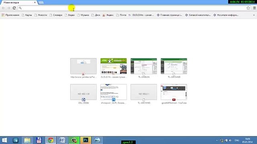
Task: Close the Новая вкладка tab
Action: pyautogui.click(x=35, y=2)
